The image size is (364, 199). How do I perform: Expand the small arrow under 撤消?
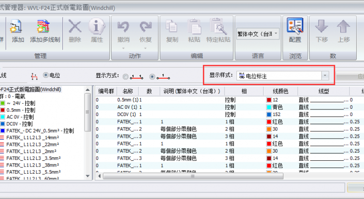(123, 48)
